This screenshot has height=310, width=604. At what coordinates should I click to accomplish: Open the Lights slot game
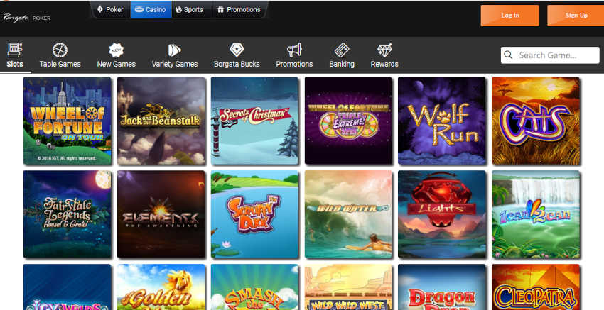point(442,214)
